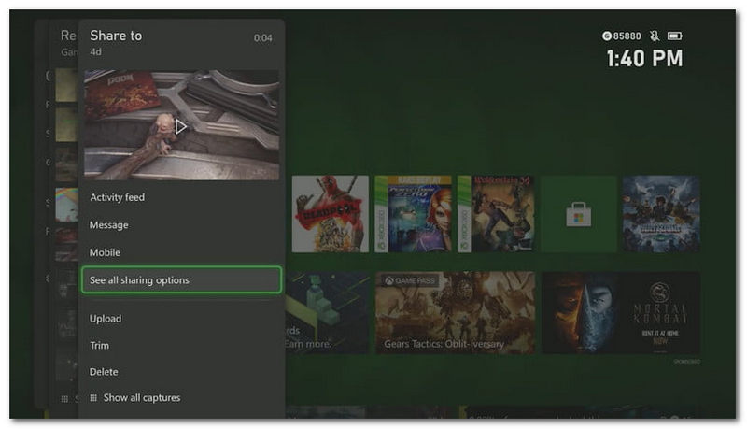Viewport: 747px width, 429px height.
Task: Open the Wolfenstein 3D game tile
Action: point(496,214)
